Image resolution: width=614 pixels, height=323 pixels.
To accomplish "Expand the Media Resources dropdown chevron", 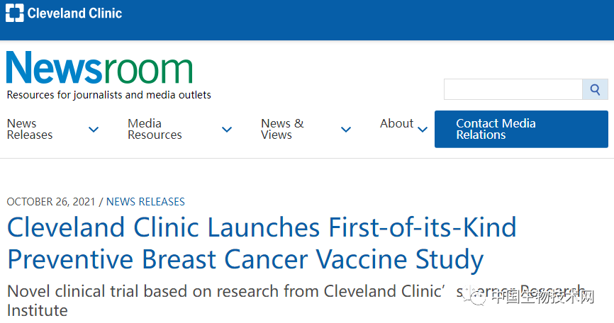I will pyautogui.click(x=227, y=130).
